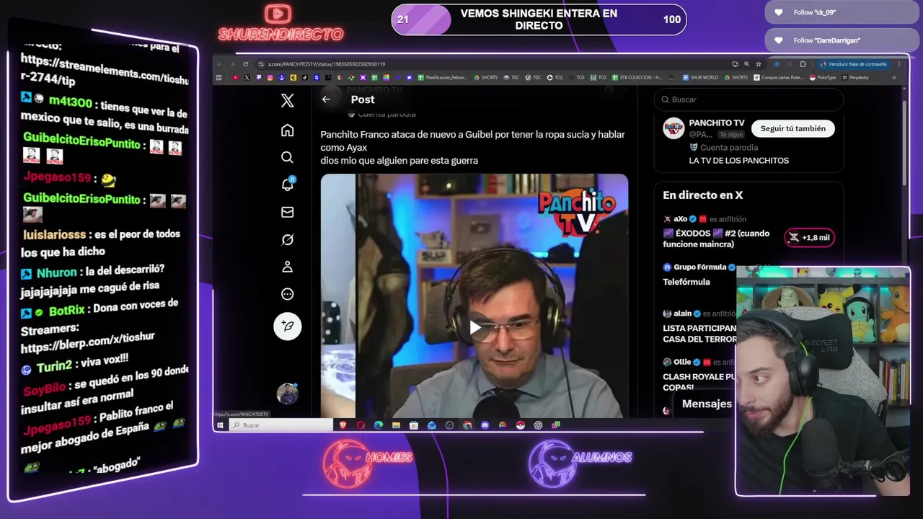Play the Panchito TV video
This screenshot has height=519, width=923.
[474, 328]
